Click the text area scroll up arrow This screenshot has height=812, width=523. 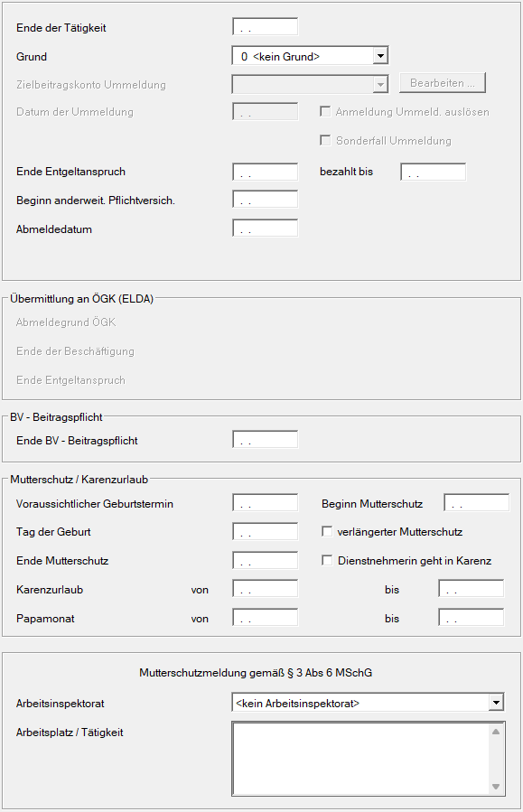(496, 732)
